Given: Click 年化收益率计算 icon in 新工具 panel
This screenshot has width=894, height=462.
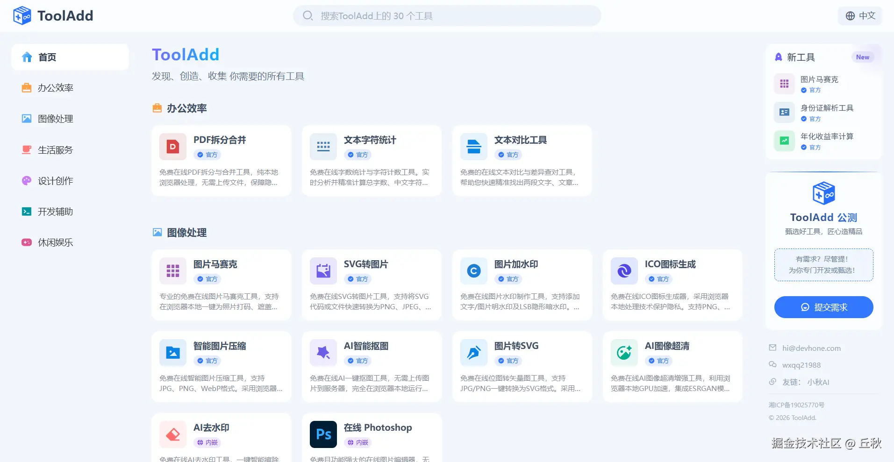Looking at the screenshot, I should 784,141.
